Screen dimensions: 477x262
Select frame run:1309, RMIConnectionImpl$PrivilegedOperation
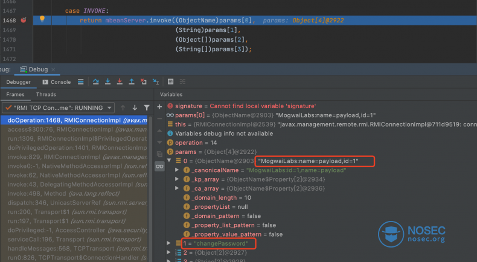tap(74, 138)
